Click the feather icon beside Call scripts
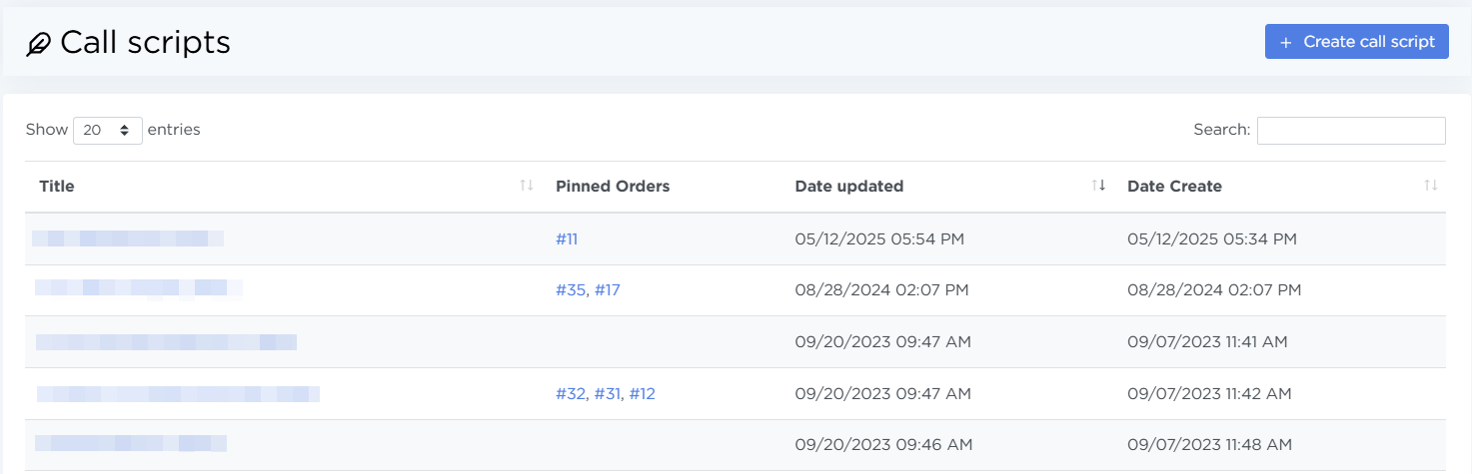 [39, 44]
